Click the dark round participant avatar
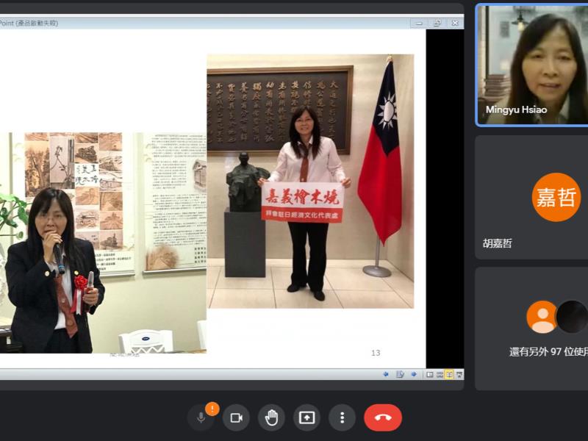The width and height of the screenshot is (588, 441). click(x=573, y=317)
